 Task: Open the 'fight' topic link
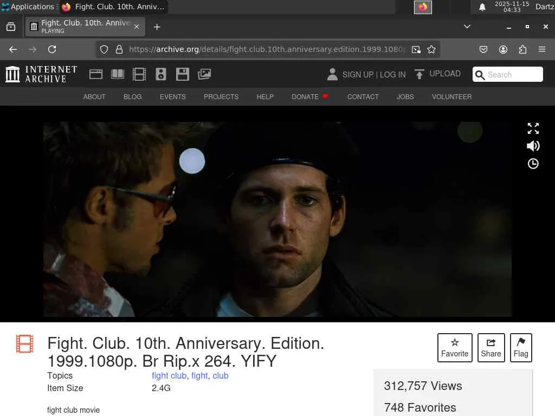[x=199, y=376]
